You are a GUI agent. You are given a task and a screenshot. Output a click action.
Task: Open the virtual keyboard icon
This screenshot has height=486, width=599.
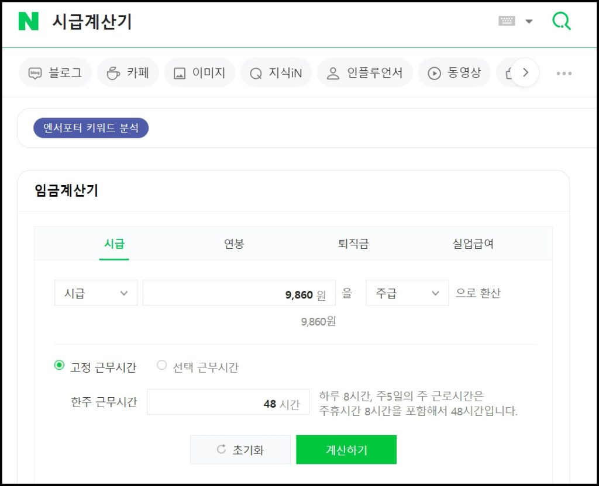tap(507, 21)
